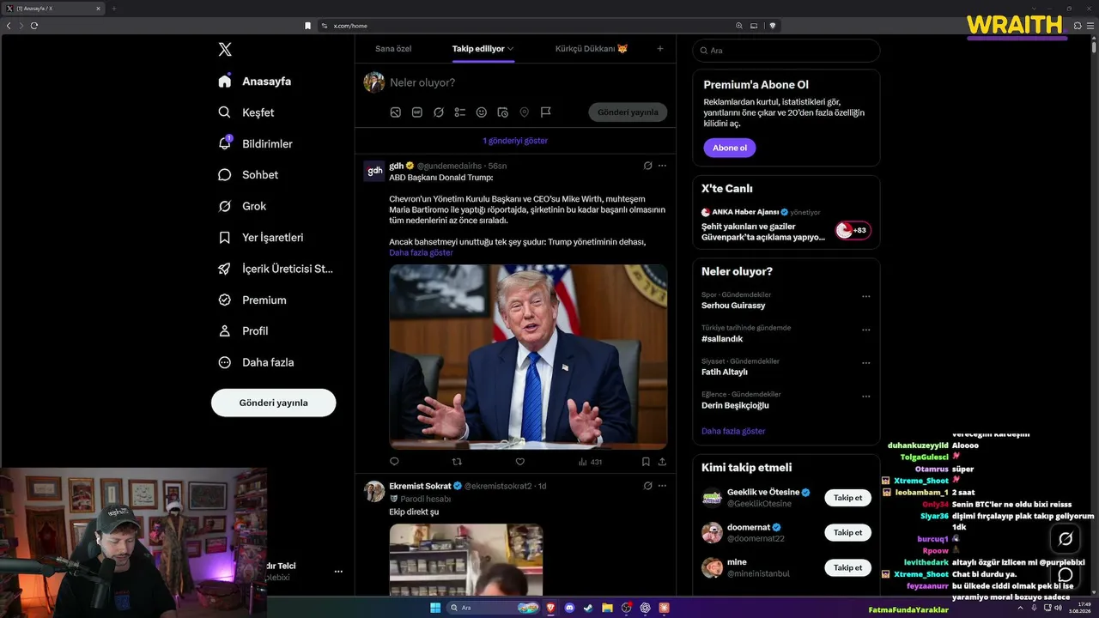Image resolution: width=1099 pixels, height=618 pixels.
Task: Click the Gönderi yayınla sidebar button
Action: [274, 403]
